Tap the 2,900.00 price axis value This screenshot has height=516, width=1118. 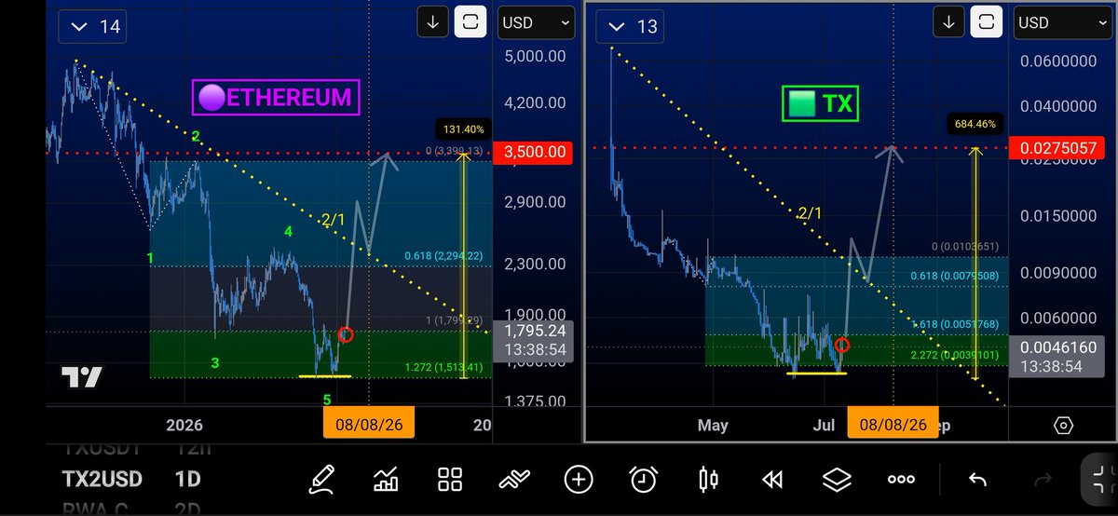tap(535, 202)
